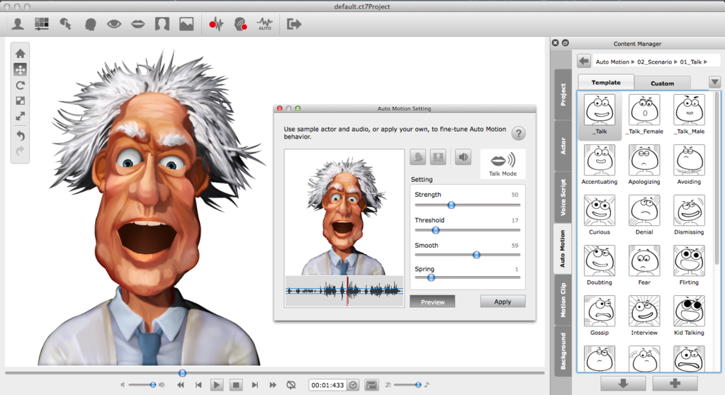Click the Play button
Image resolution: width=725 pixels, height=395 pixels.
pos(216,385)
